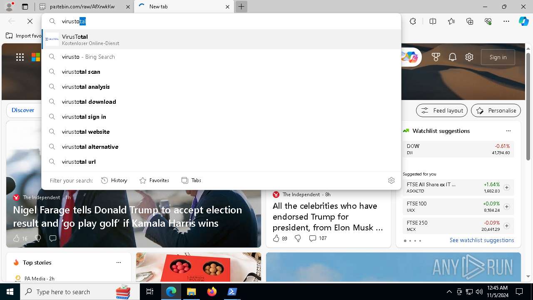Choose the virustotal sign in suggestion
This screenshot has width=533, height=300.
[x=221, y=117]
